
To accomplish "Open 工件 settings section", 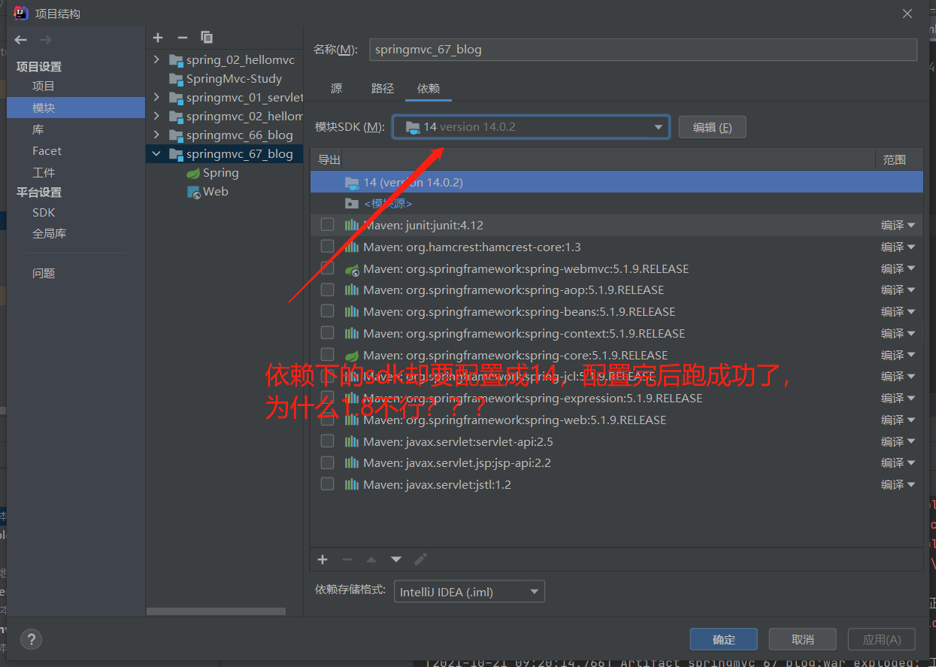I will [x=44, y=172].
